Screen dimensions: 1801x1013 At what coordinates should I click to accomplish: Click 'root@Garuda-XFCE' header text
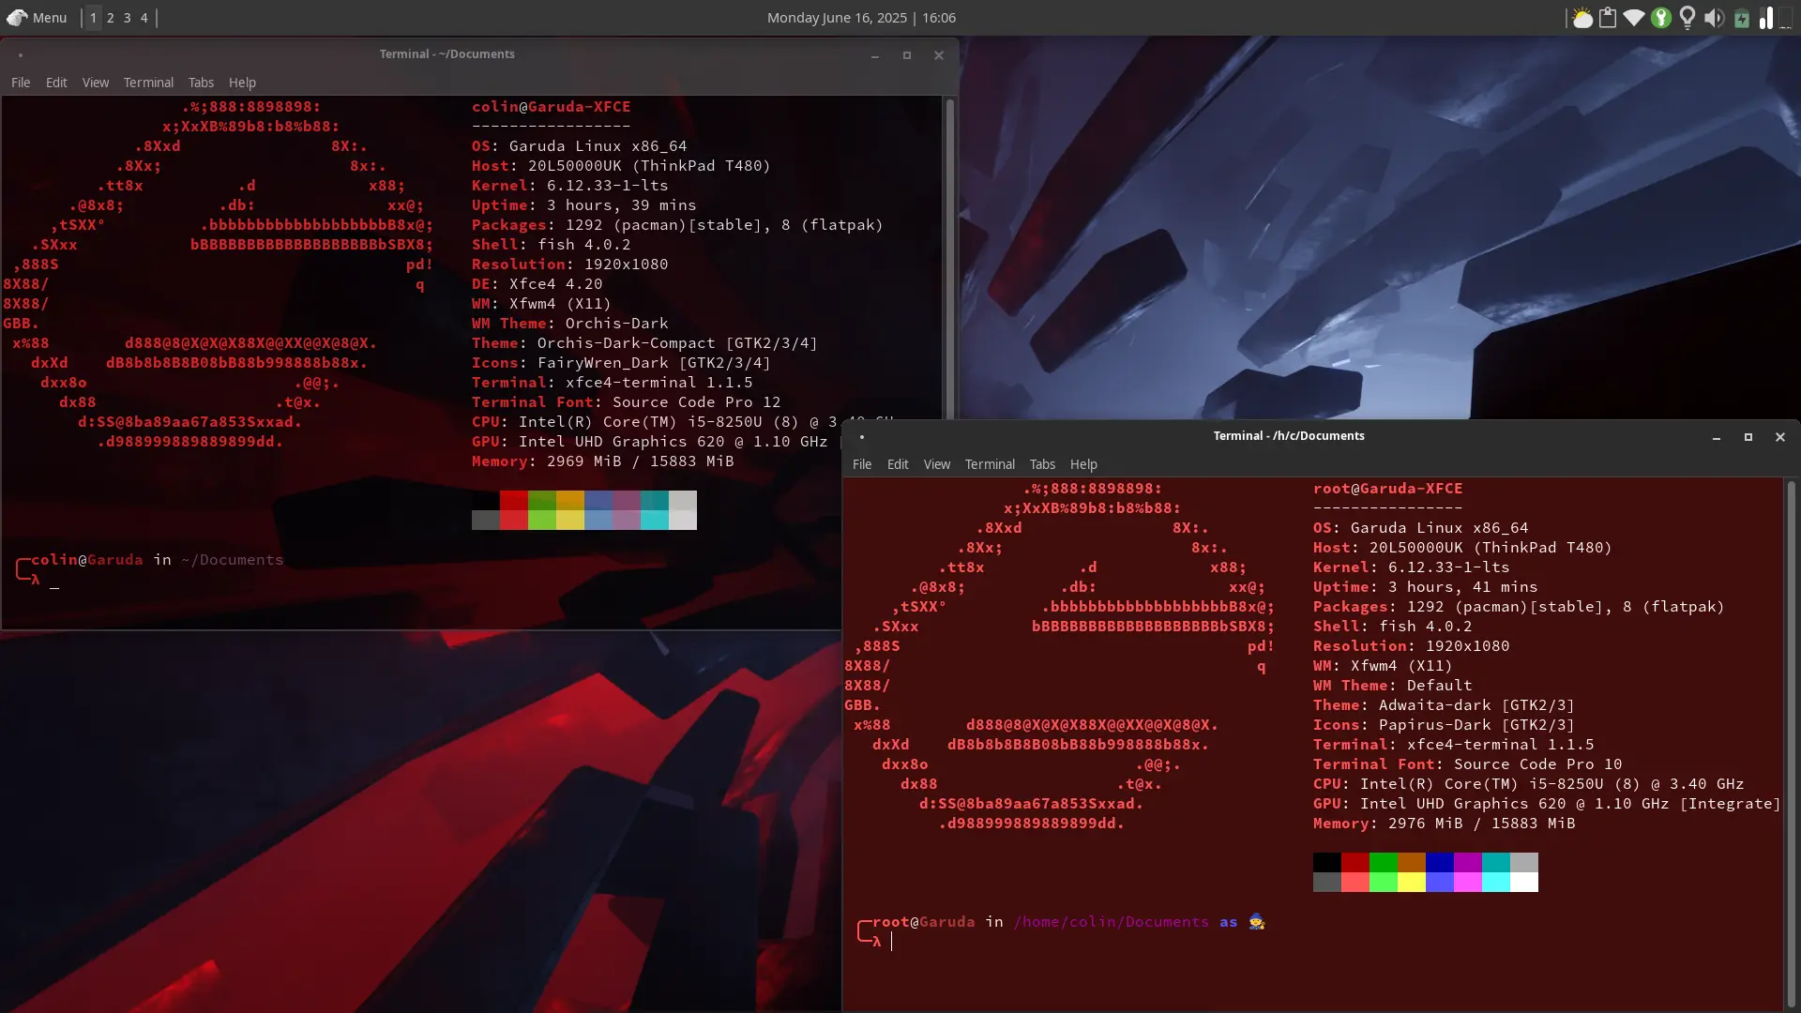[x=1388, y=489]
